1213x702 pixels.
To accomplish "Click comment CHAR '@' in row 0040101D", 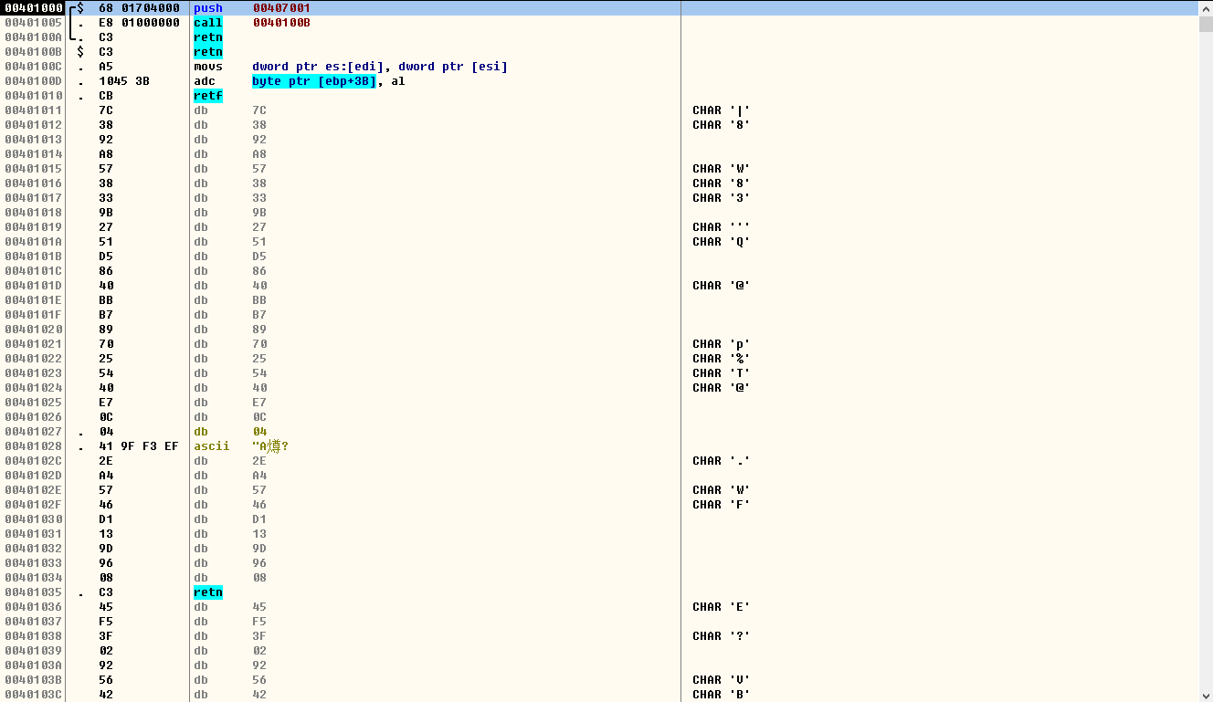I will 721,286.
